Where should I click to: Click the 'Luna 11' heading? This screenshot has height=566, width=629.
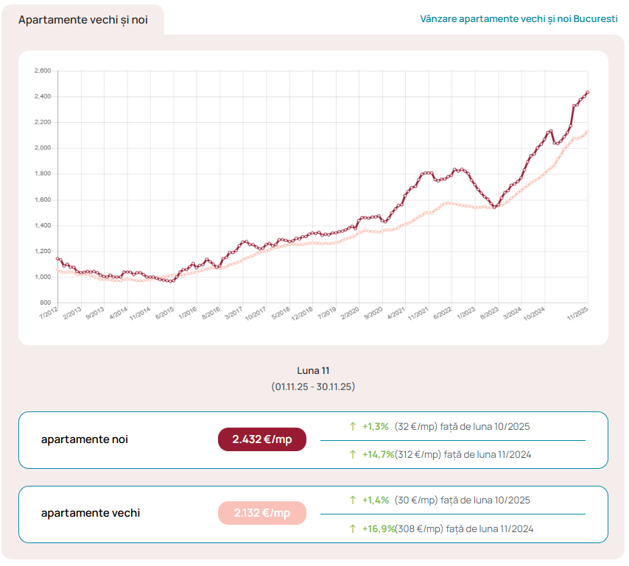(313, 370)
